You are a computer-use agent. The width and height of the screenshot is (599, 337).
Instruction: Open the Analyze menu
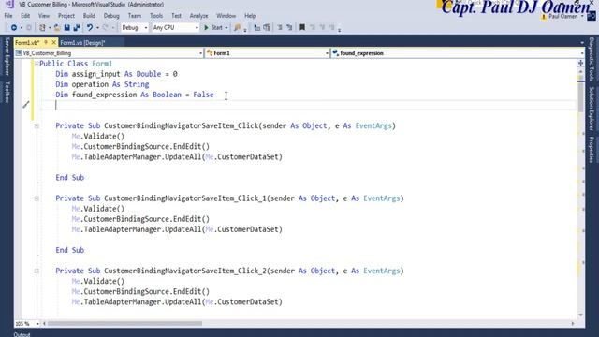pos(198,16)
